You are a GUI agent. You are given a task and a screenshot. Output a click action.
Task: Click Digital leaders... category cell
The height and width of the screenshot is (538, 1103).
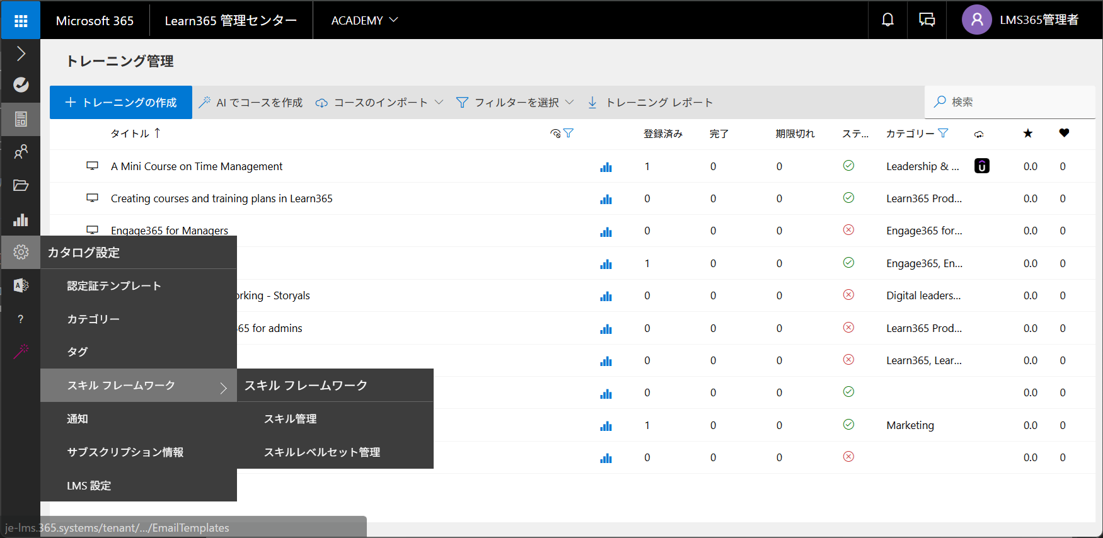(923, 295)
